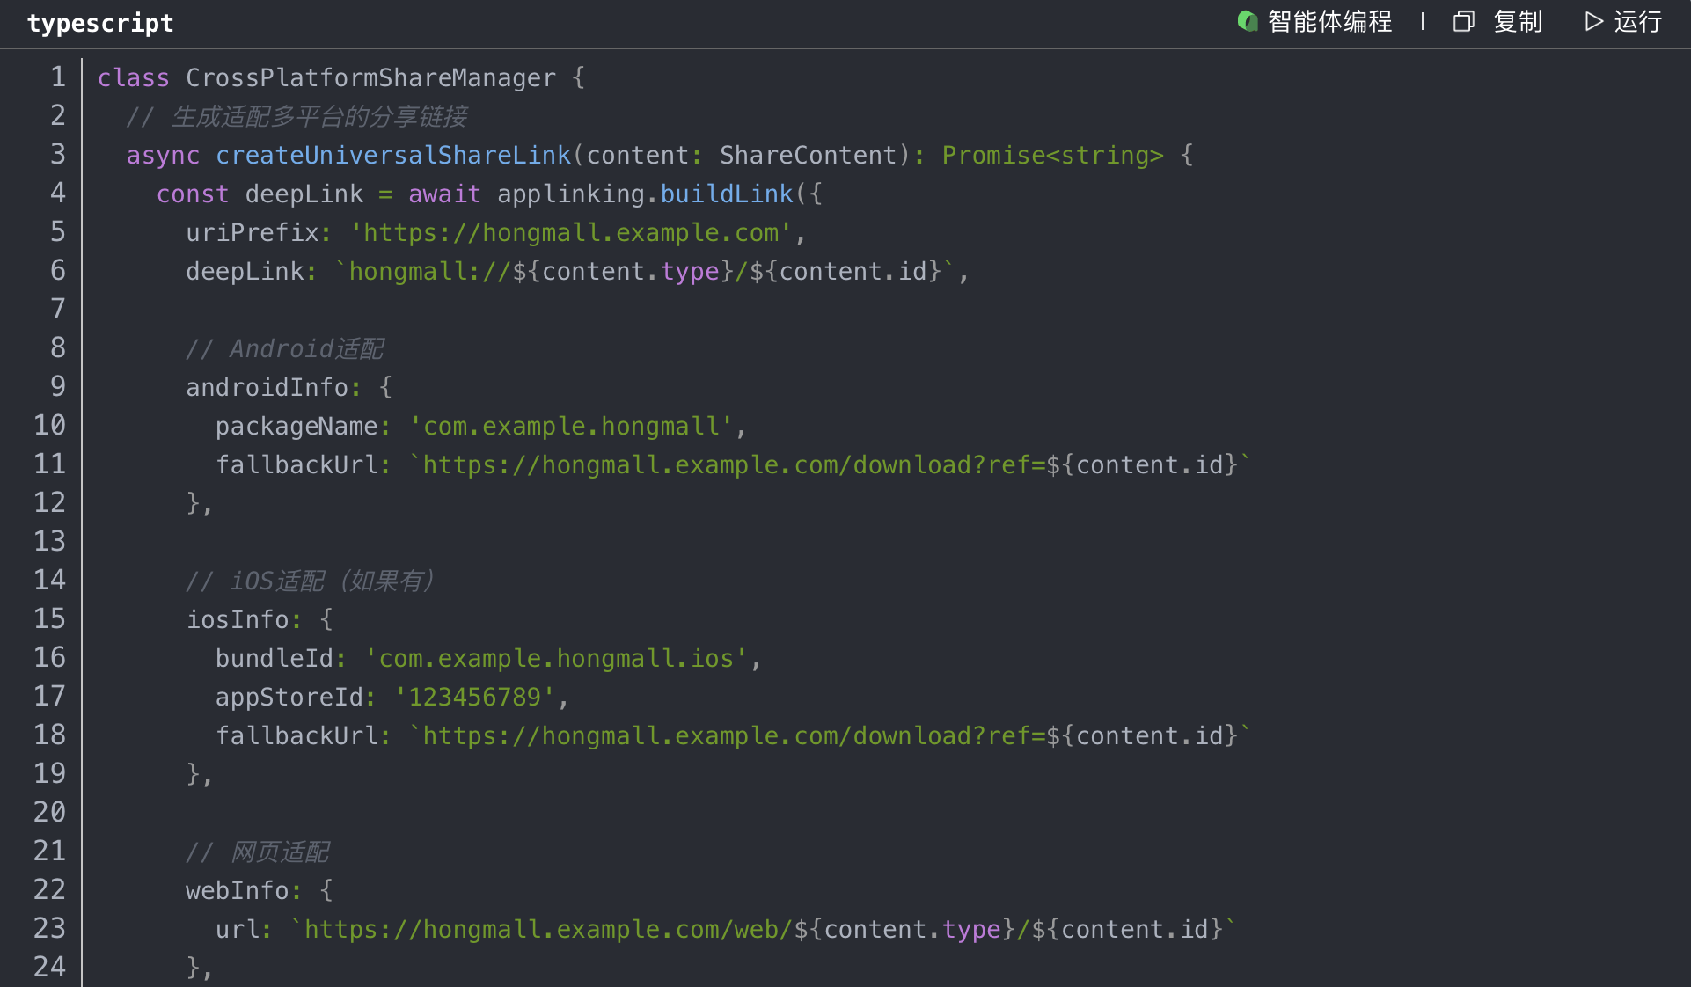The image size is (1691, 987).
Task: Click the webInfo url template string
Action: [762, 929]
